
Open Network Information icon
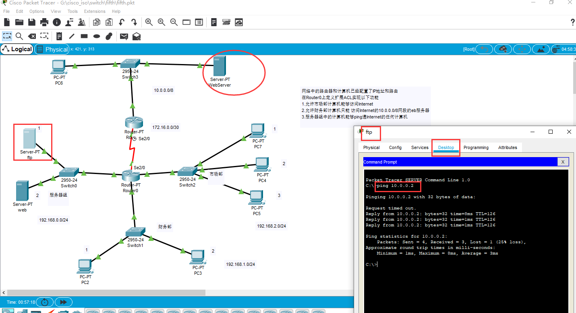(56, 22)
